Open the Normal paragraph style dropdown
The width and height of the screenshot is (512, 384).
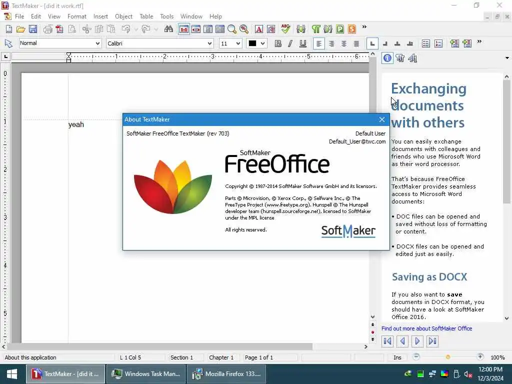[97, 43]
